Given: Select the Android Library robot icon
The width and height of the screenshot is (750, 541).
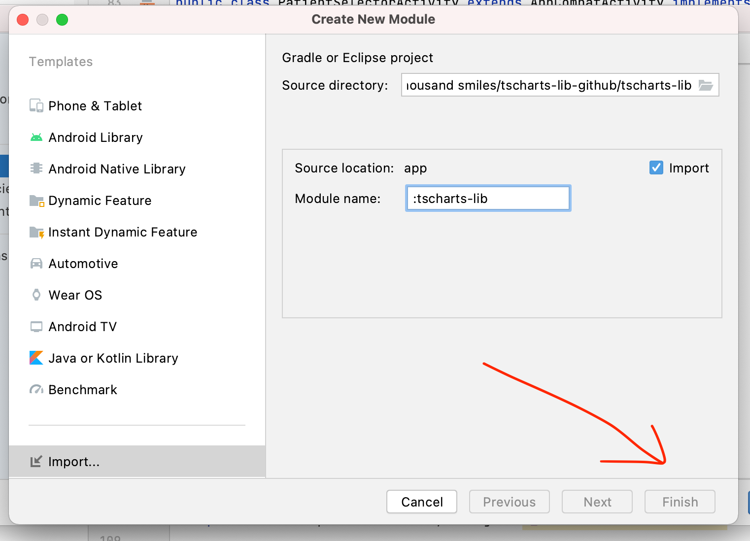Looking at the screenshot, I should point(36,137).
